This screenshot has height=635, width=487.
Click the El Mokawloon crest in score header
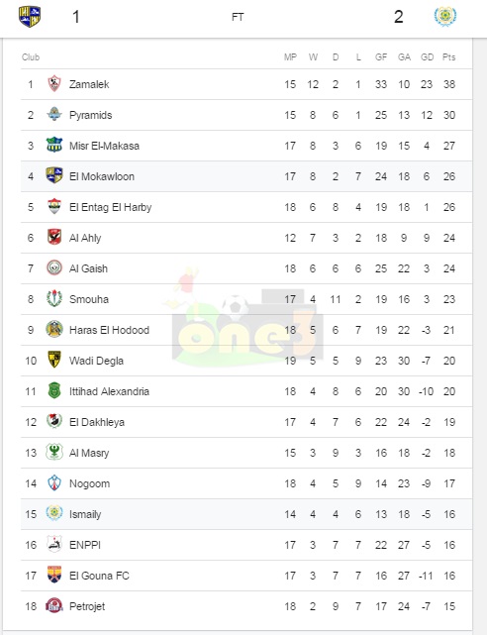pyautogui.click(x=30, y=17)
